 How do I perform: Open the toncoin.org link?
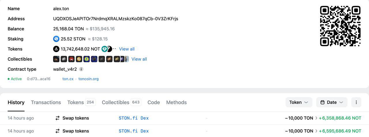point(89,79)
